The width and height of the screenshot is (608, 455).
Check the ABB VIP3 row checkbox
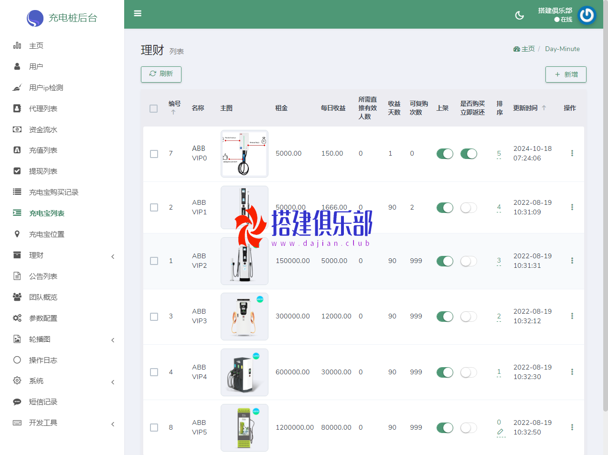point(154,317)
